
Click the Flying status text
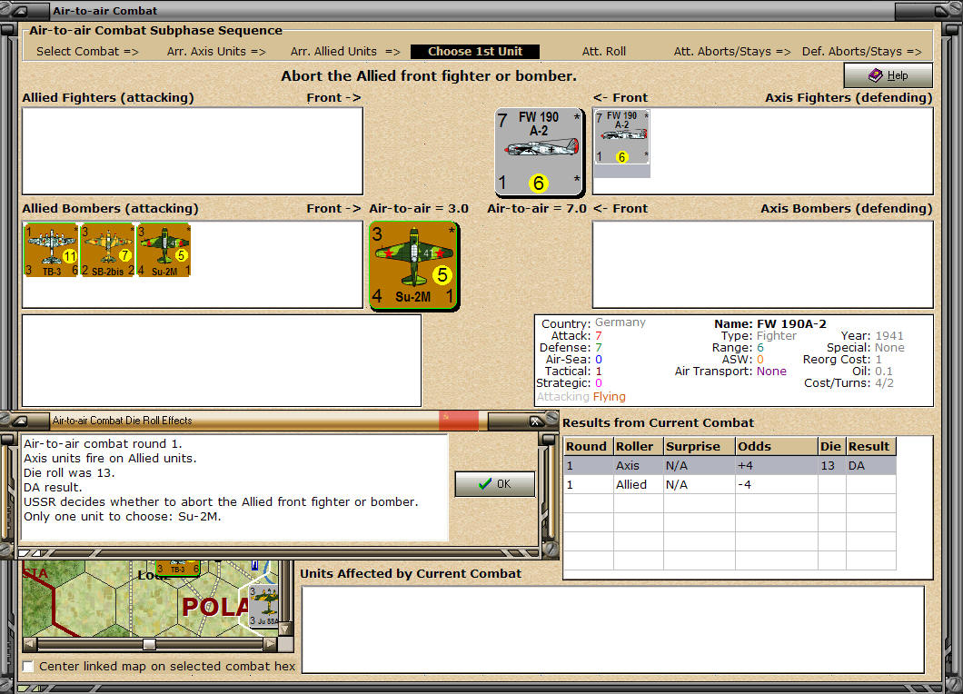(610, 397)
